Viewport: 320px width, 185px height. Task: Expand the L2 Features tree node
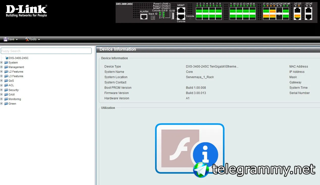tap(2, 72)
